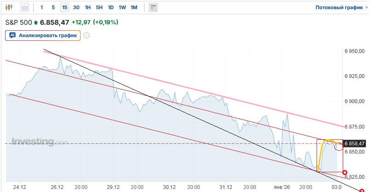This screenshot has height=192, width=369.
Task: Select the 1 minute interval
Action: [x=42, y=7]
